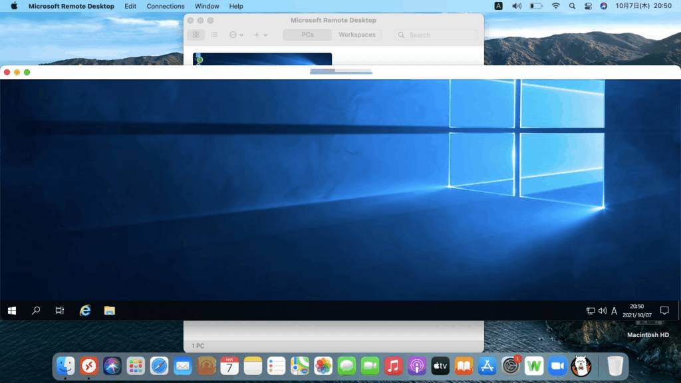Focus the Search field in the Remote Desktop manager

tap(436, 35)
